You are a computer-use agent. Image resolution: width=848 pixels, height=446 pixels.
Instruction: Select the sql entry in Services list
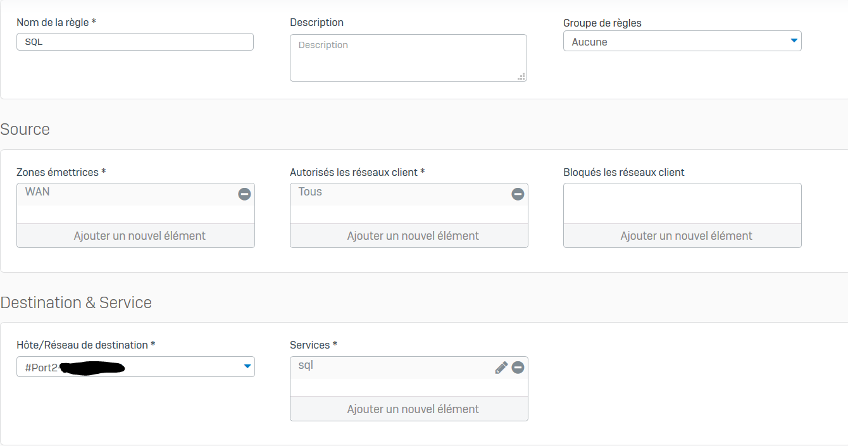(306, 366)
